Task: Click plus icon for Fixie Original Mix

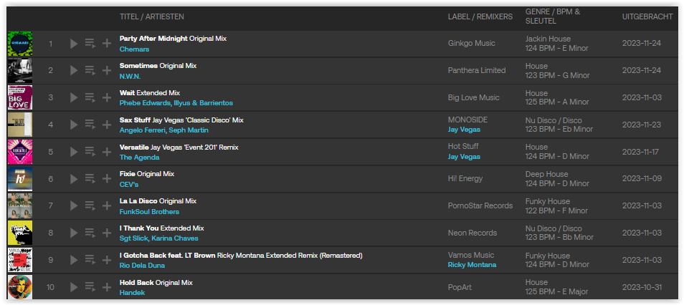Action: coord(106,179)
